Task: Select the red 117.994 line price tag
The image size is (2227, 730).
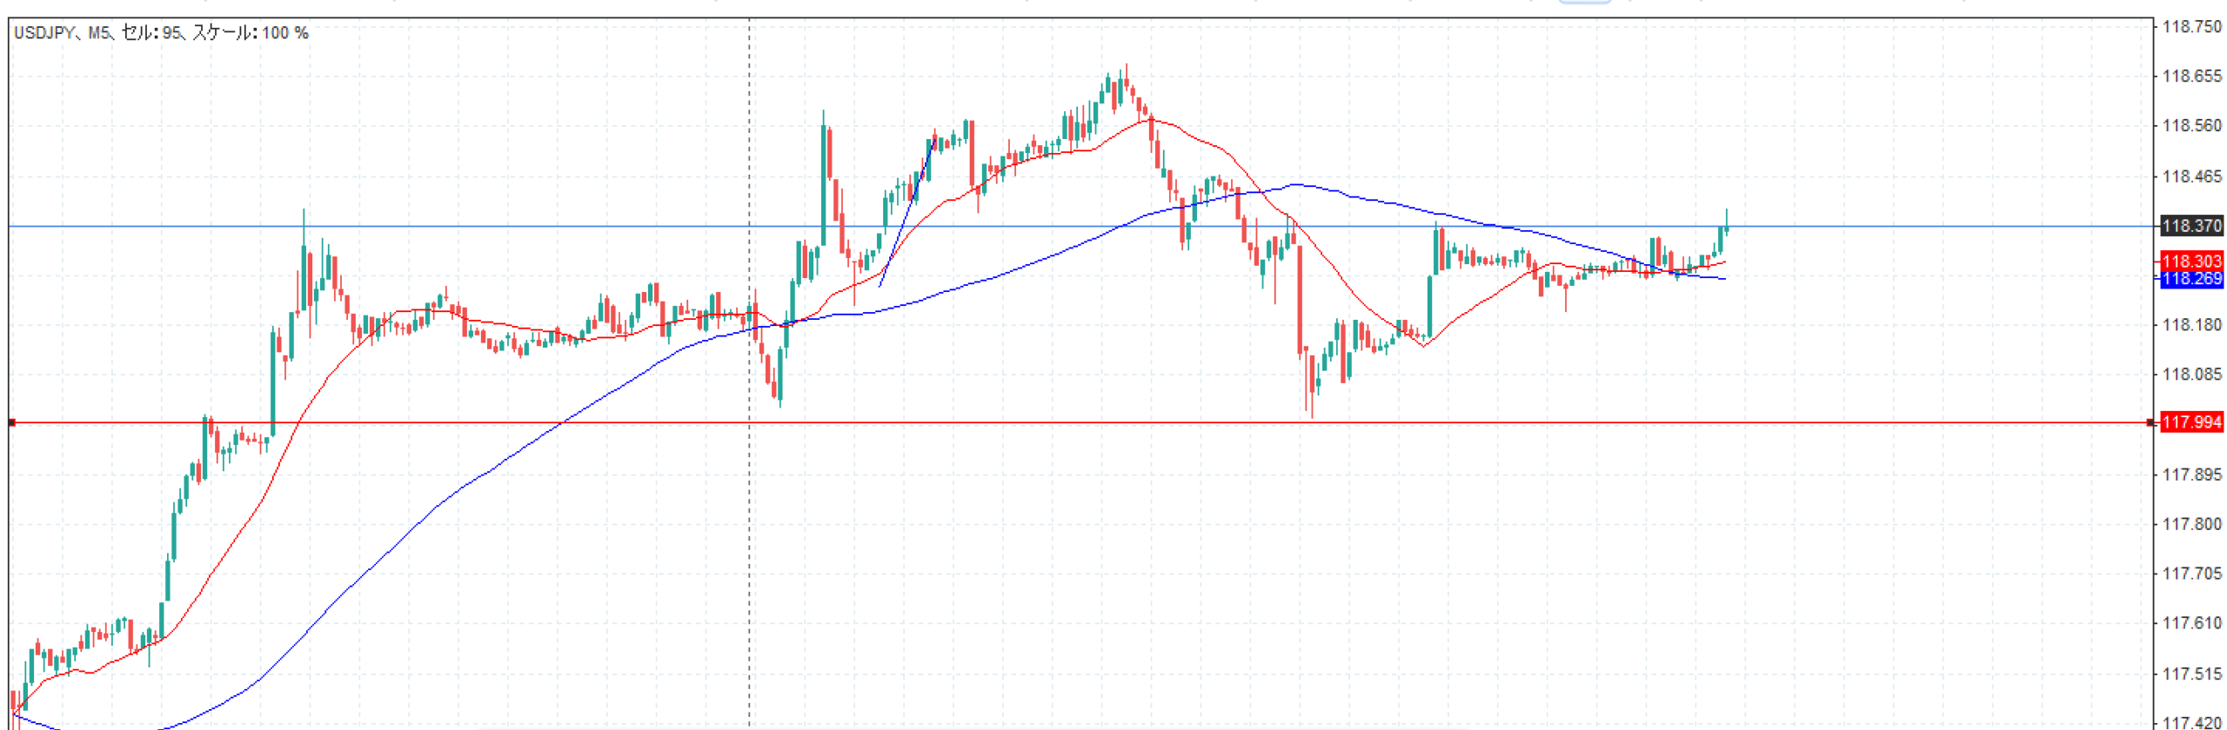Action: [x=2191, y=422]
